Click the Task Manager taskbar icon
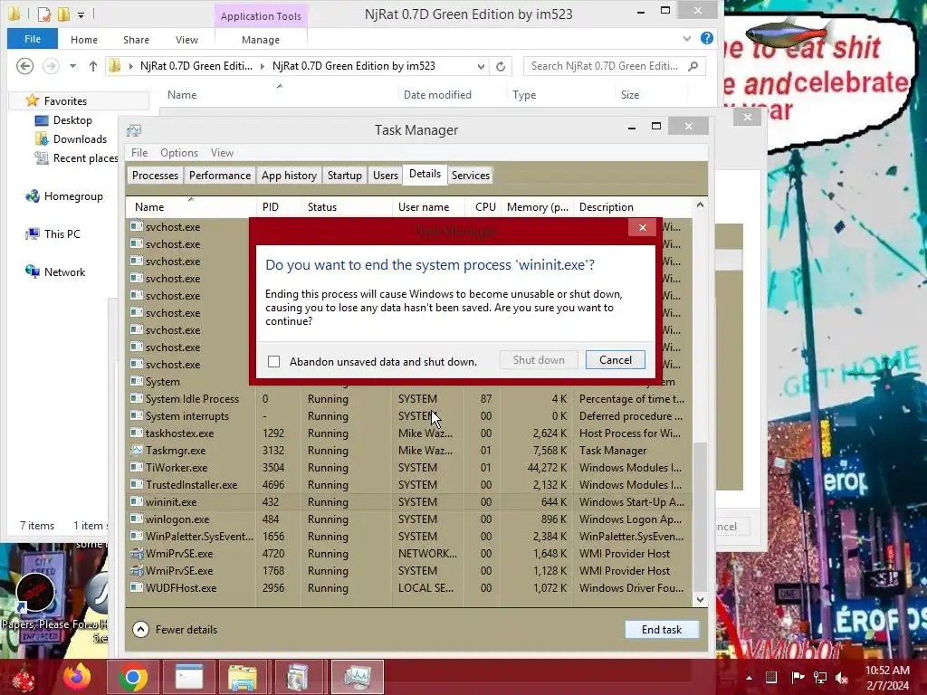 (357, 677)
